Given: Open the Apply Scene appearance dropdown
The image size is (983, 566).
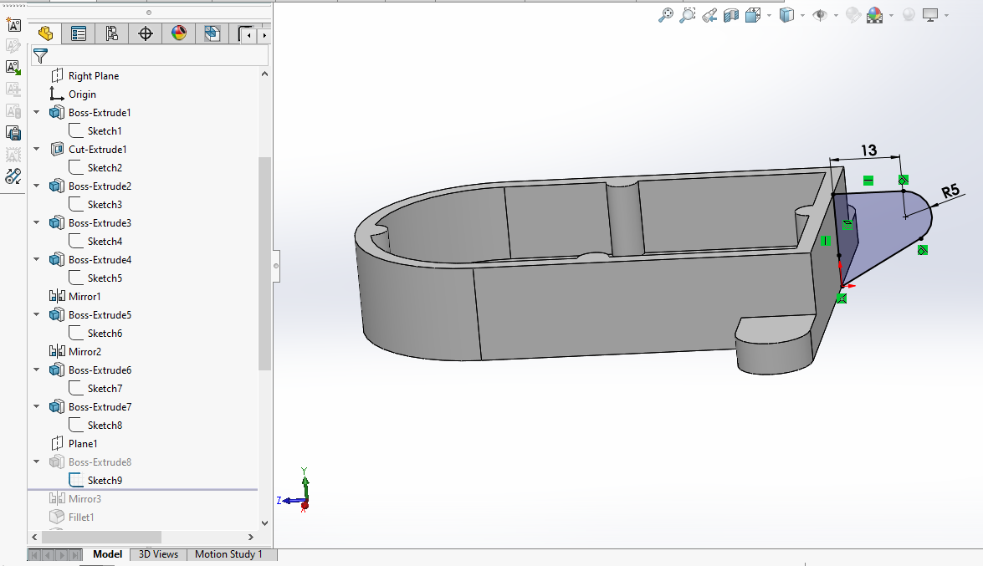Looking at the screenshot, I should pos(892,15).
